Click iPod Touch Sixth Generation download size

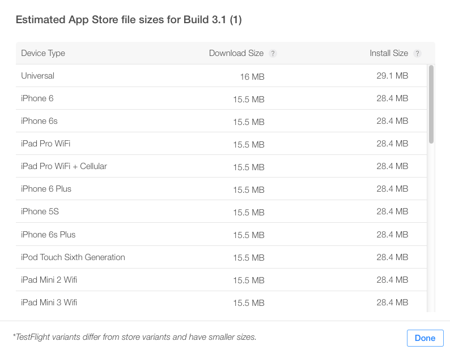click(x=249, y=258)
